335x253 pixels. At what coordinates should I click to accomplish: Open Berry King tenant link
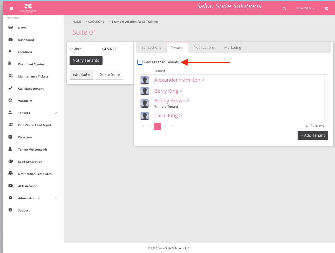[x=168, y=91]
